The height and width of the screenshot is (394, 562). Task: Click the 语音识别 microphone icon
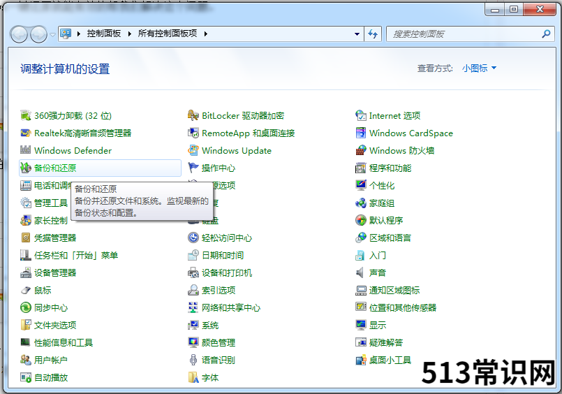[193, 360]
